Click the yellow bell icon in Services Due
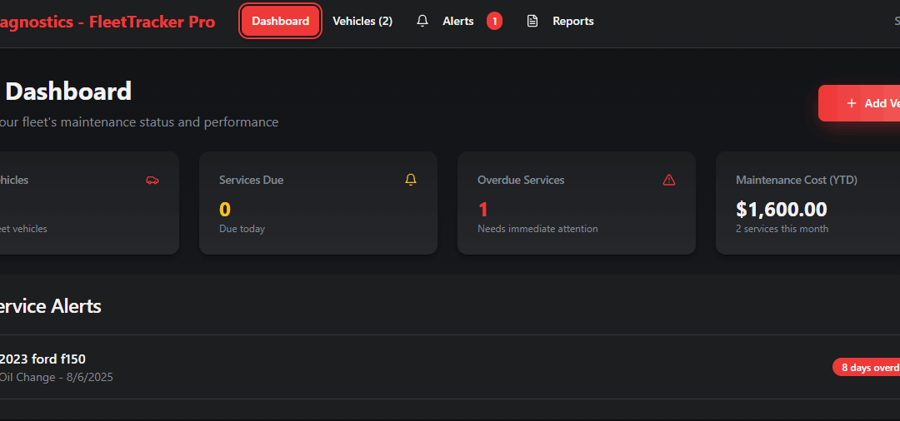Image resolution: width=900 pixels, height=421 pixels. (x=410, y=180)
